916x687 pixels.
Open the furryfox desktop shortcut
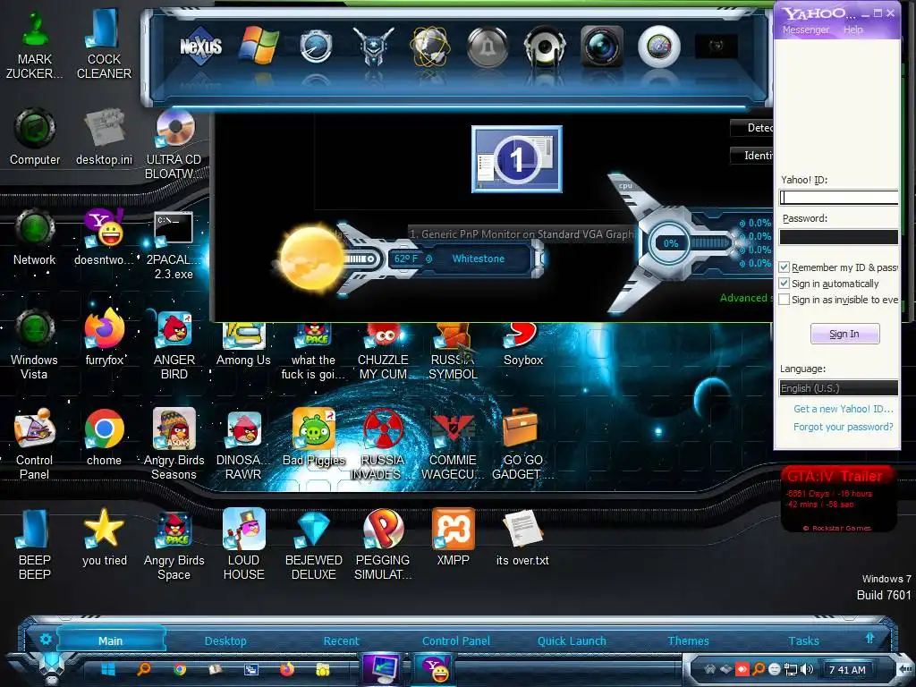[x=105, y=339]
